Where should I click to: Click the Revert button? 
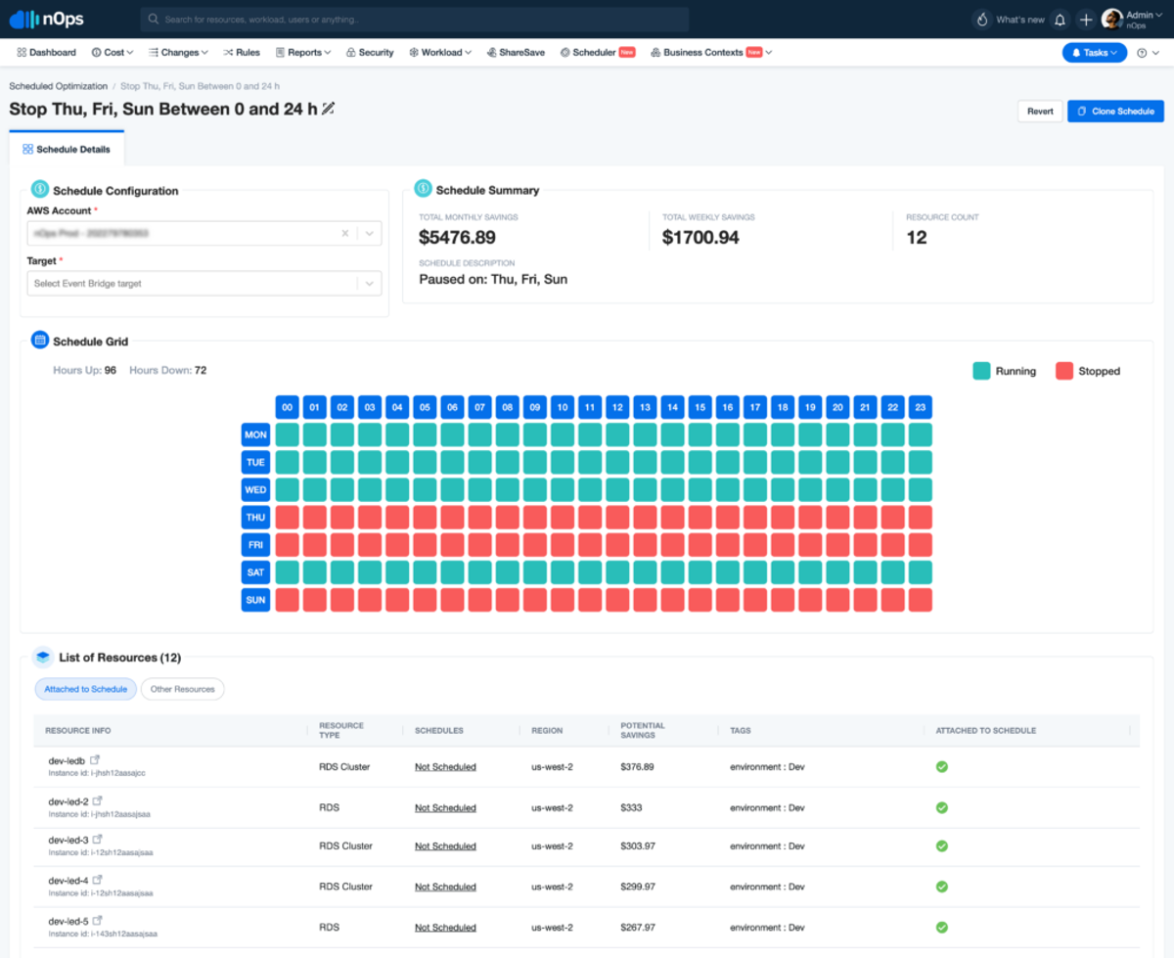[1040, 112]
